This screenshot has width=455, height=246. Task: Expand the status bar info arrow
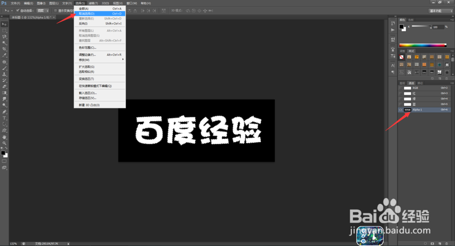point(69,244)
